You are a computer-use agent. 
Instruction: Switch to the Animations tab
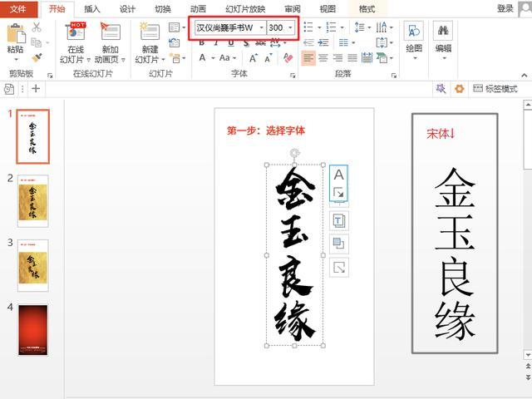198,9
